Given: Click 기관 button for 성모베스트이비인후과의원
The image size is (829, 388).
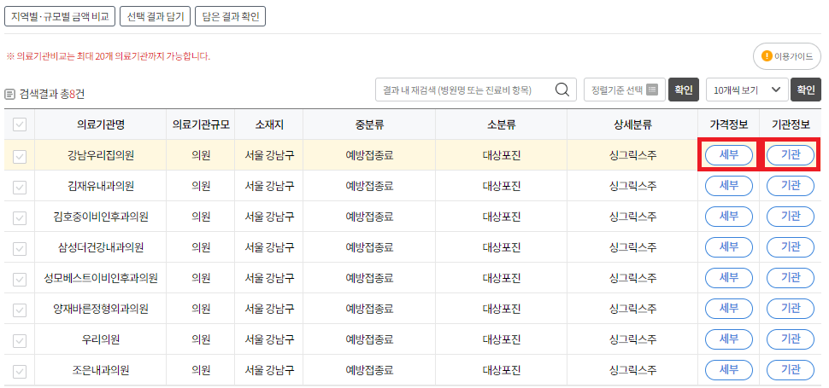Looking at the screenshot, I should 791,278.
